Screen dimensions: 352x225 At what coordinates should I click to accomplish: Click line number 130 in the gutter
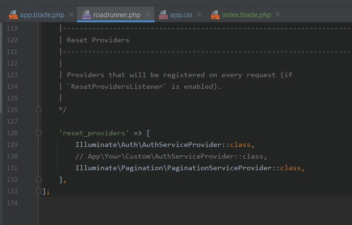point(12,157)
